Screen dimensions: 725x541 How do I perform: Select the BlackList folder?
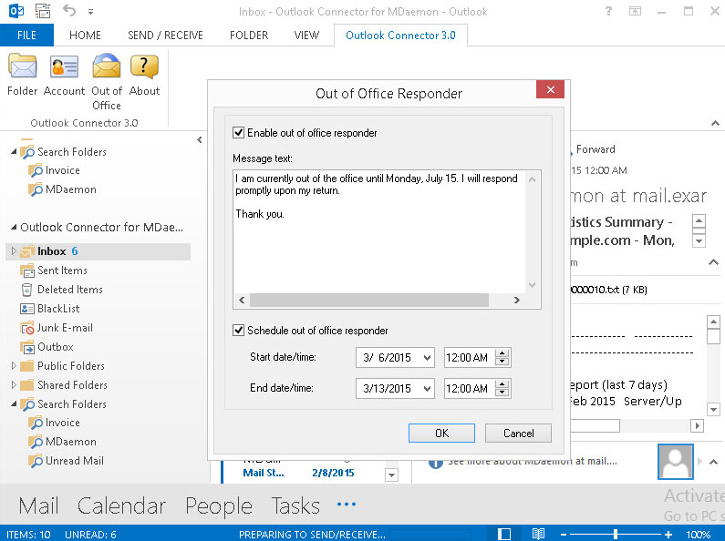58,309
